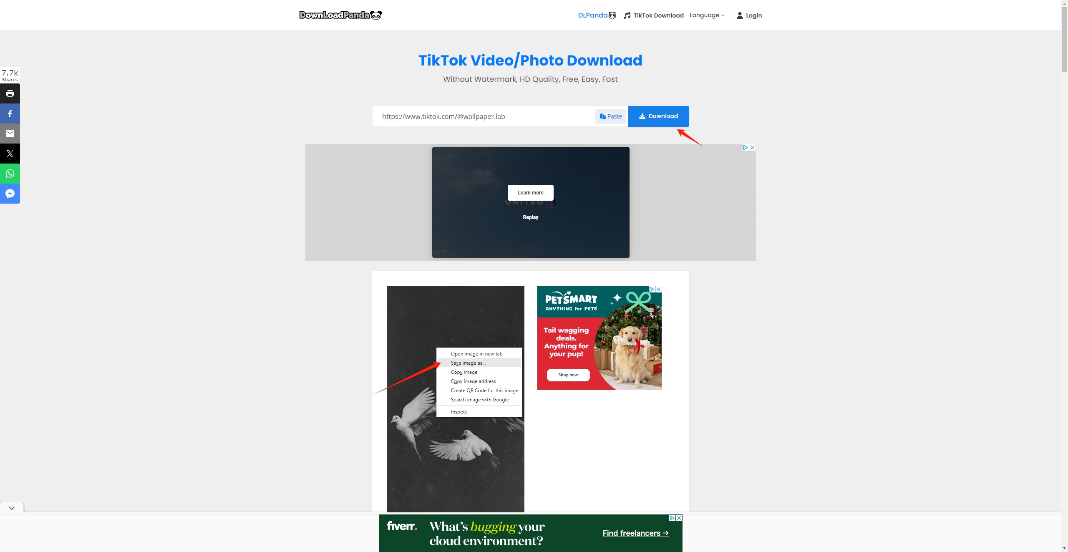
Task: Click the bird wallpaper thumbnail image
Action: pos(455,398)
